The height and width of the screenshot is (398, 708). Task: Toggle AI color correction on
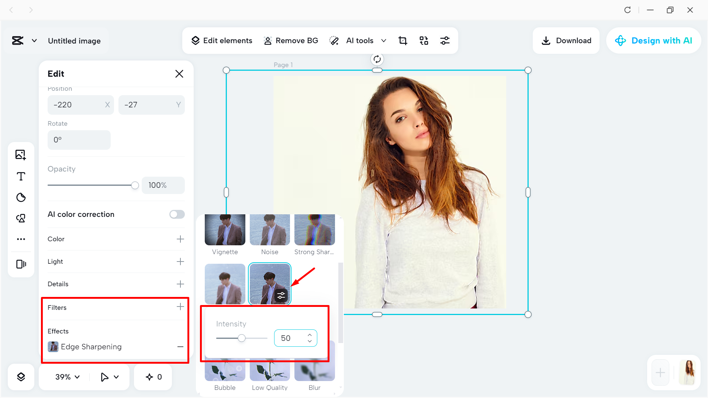[x=176, y=214]
